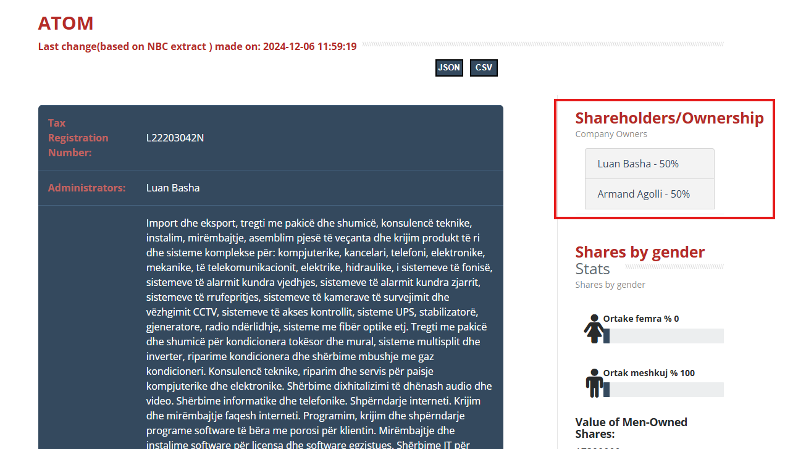Click the Ortake femra progress bar
Image resolution: width=785 pixels, height=449 pixels.
663,336
